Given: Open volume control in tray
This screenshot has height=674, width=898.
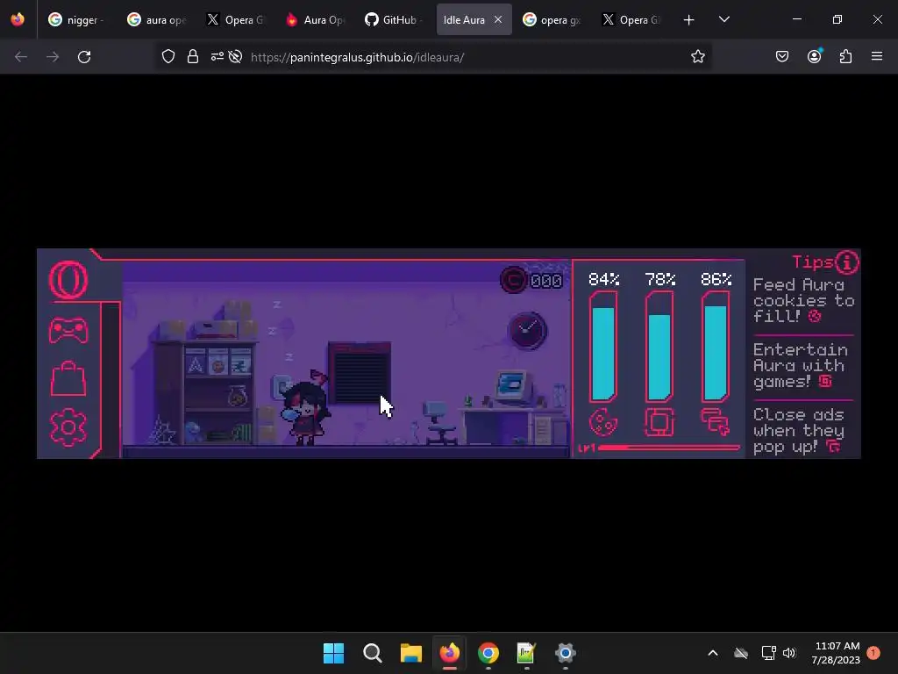Looking at the screenshot, I should (789, 653).
